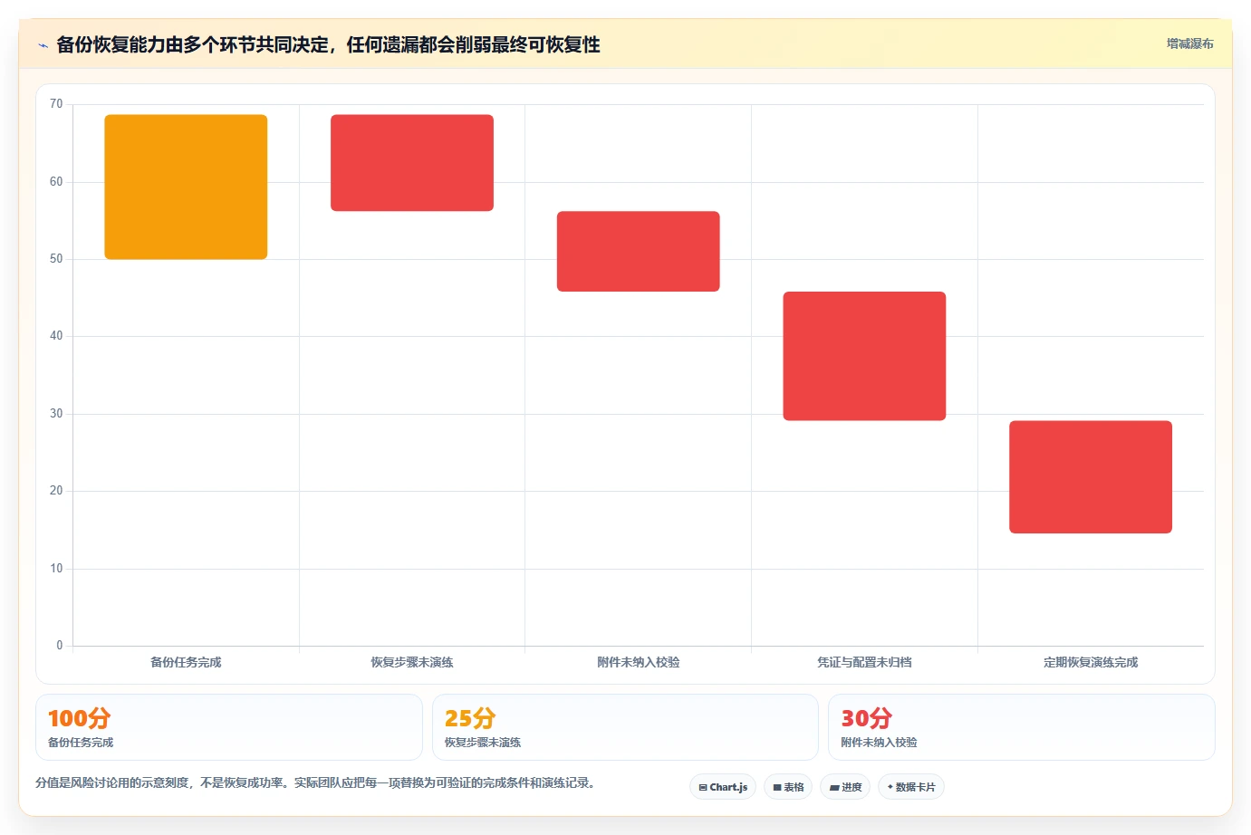The image size is (1251, 835).
Task: Click the y-axis value 70
Action: tap(56, 104)
